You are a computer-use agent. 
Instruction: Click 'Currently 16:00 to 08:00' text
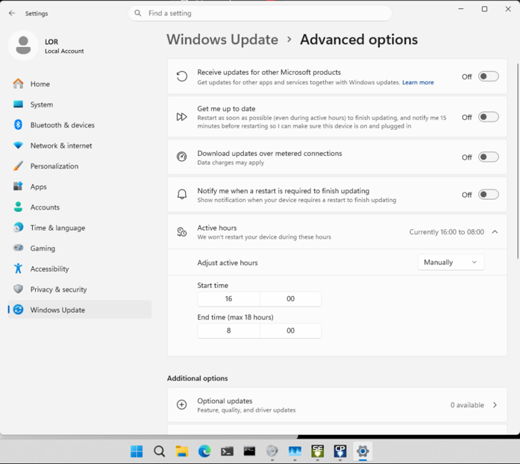click(x=446, y=232)
